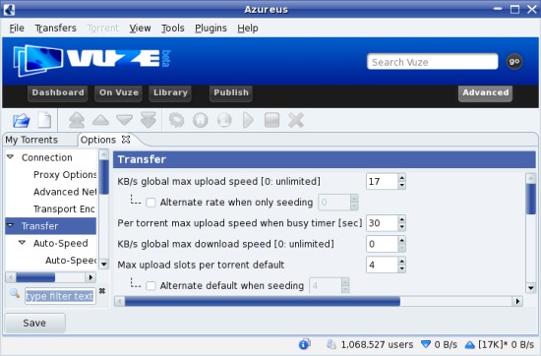Switch to the My Torrents tab

31,140
